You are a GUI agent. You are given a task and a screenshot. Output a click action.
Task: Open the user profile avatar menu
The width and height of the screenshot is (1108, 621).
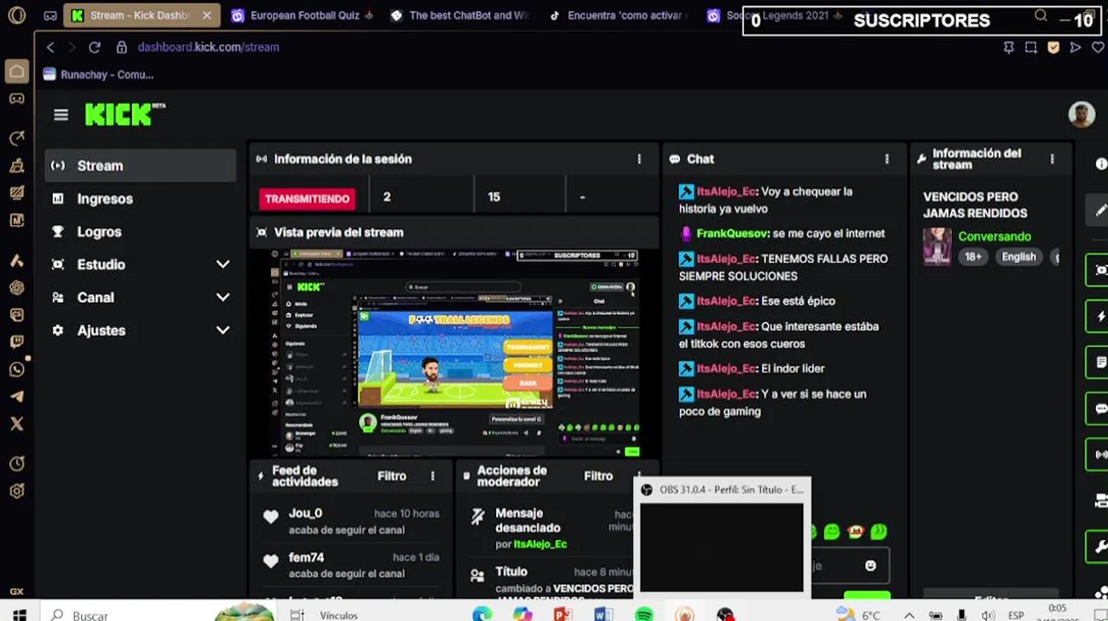pyautogui.click(x=1081, y=114)
